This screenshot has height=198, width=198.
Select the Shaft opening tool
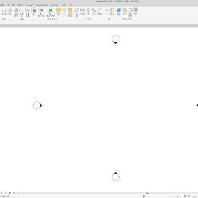82,11
